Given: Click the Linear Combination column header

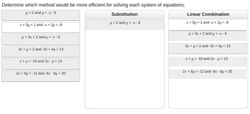Looking at the screenshot, I should [x=208, y=14].
